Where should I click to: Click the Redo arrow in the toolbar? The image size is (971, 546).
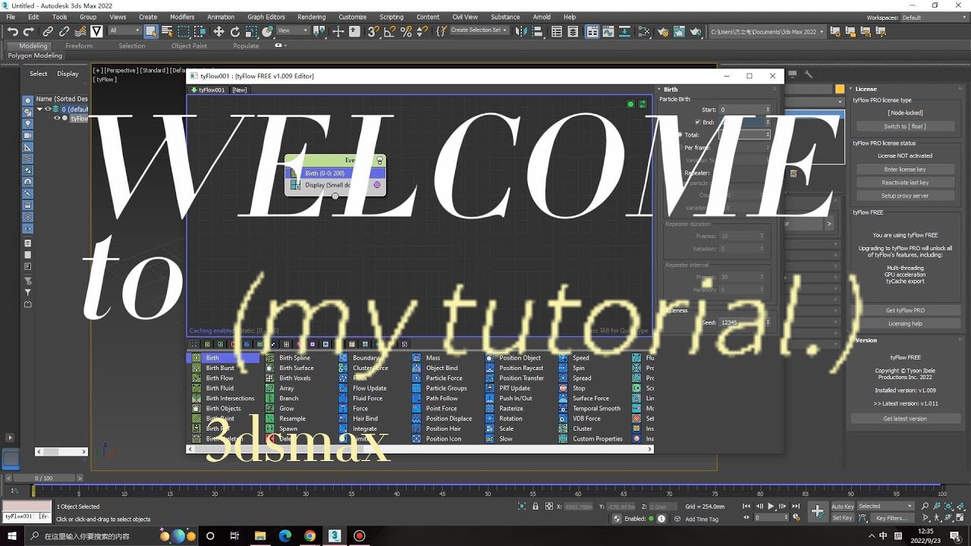click(29, 31)
